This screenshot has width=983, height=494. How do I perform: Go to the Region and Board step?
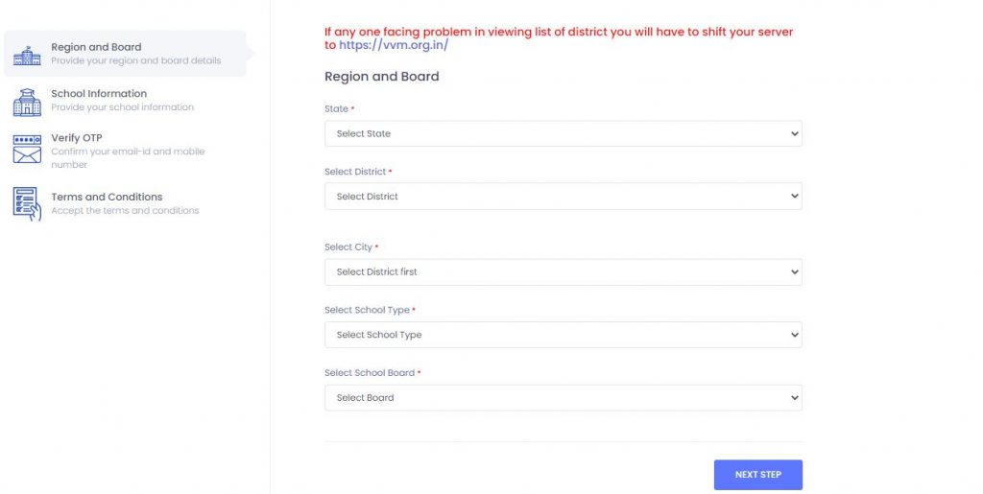[x=126, y=54]
